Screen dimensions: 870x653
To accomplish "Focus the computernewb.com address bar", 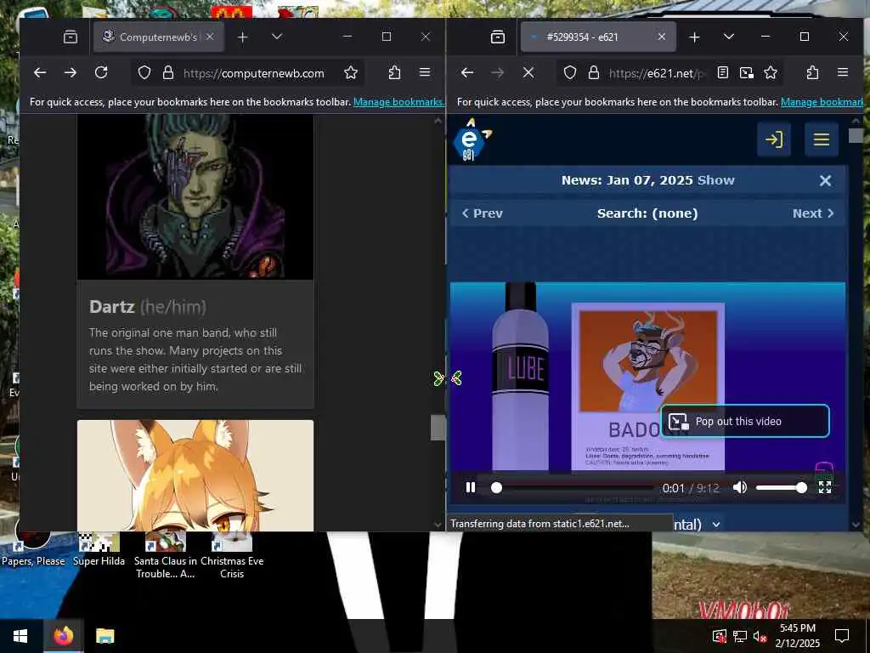I will point(253,73).
